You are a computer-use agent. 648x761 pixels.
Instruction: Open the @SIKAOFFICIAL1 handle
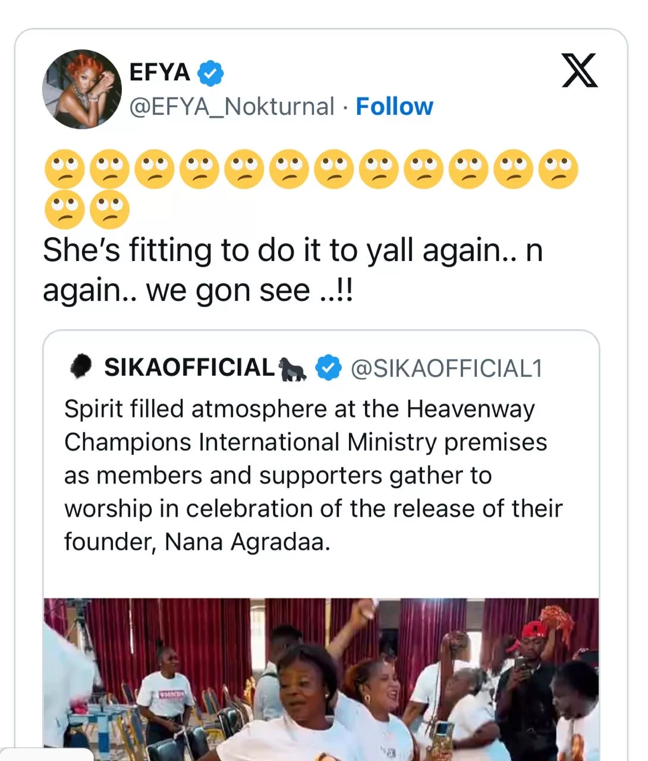[x=446, y=369]
